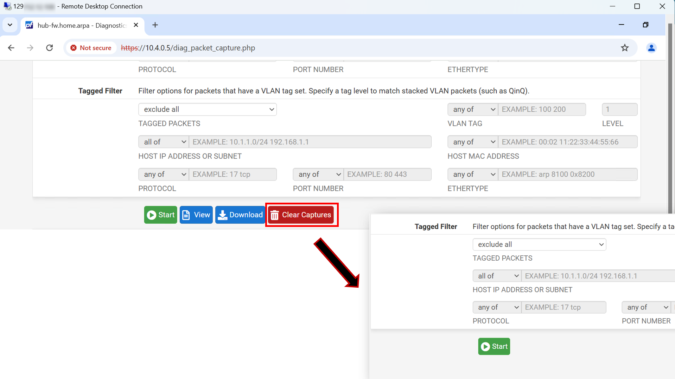
Task: Bookmark this page with the star icon
Action: (x=625, y=48)
